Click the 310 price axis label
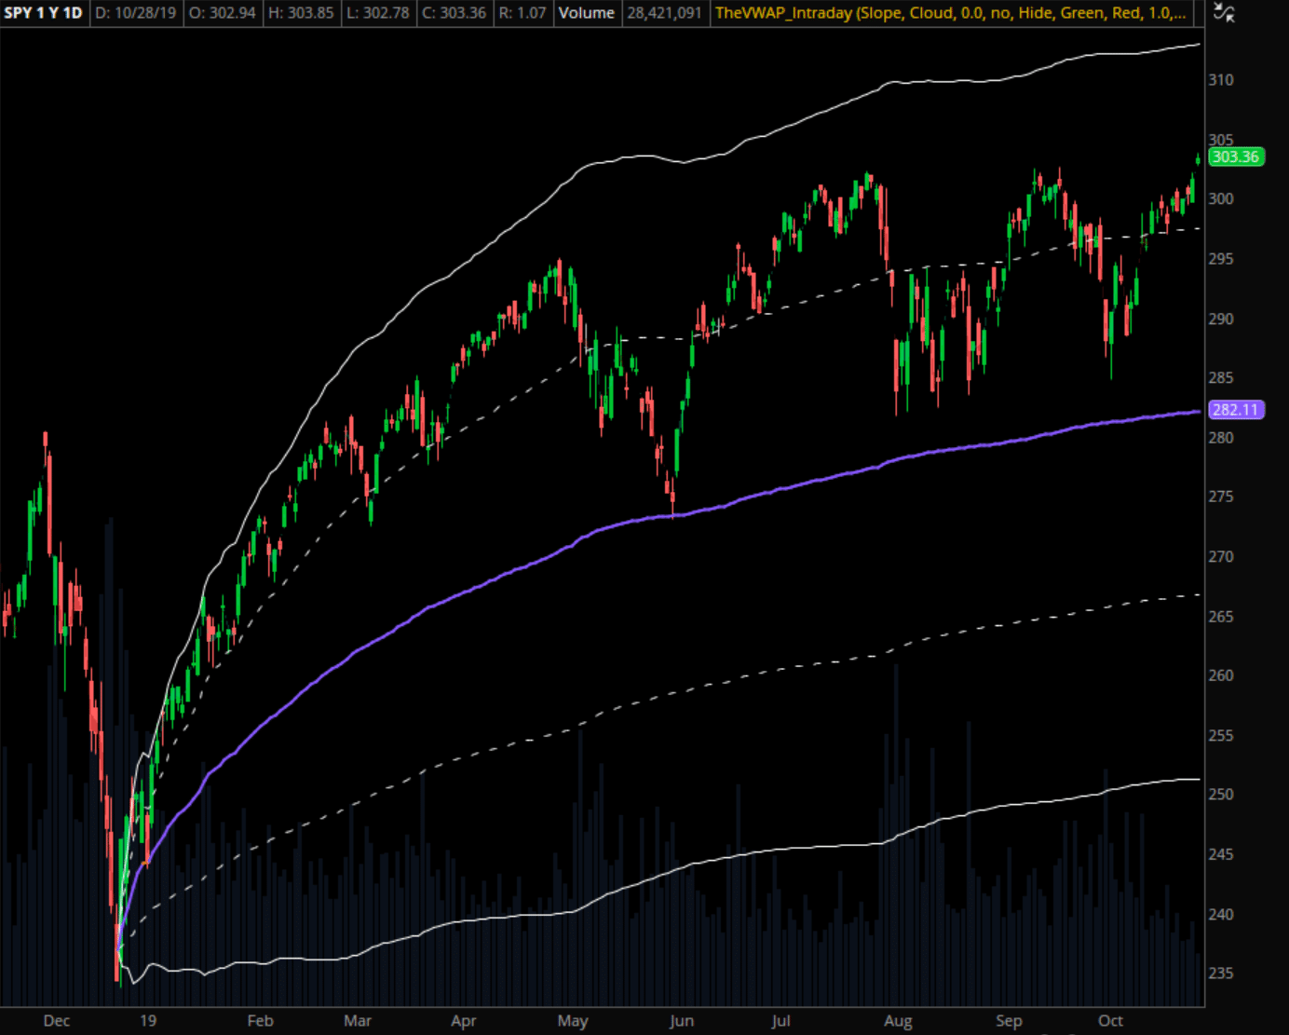This screenshot has width=1289, height=1035. tap(1221, 80)
